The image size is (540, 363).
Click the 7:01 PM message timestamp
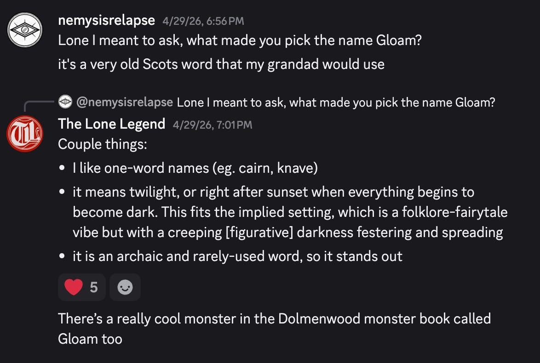(x=213, y=125)
